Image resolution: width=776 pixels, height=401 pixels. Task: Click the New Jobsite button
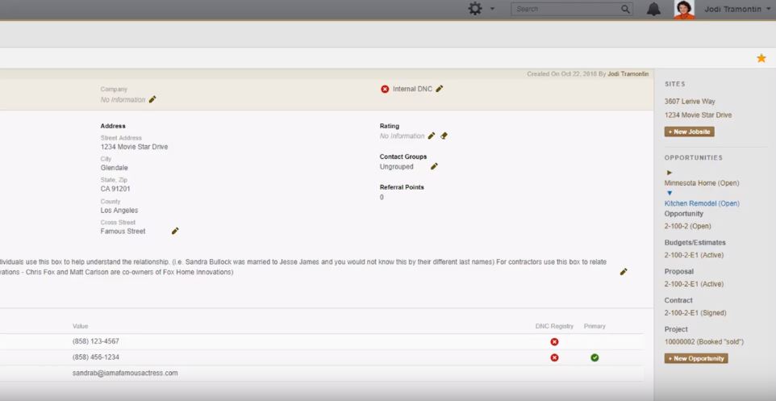[689, 132]
